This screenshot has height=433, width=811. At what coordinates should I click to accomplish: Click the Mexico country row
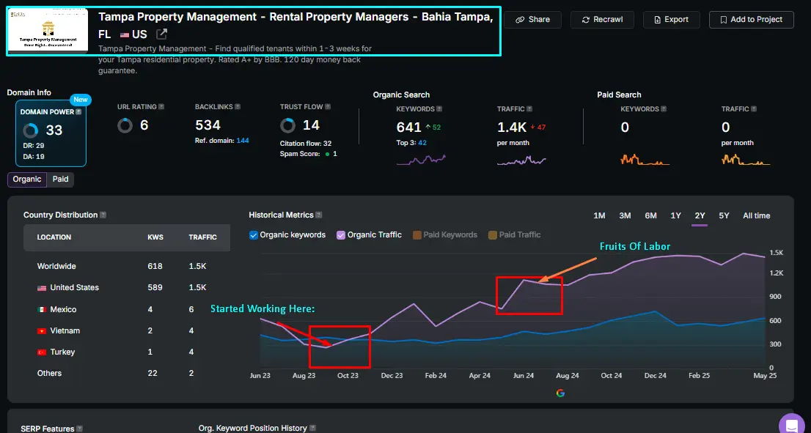pyautogui.click(x=127, y=309)
